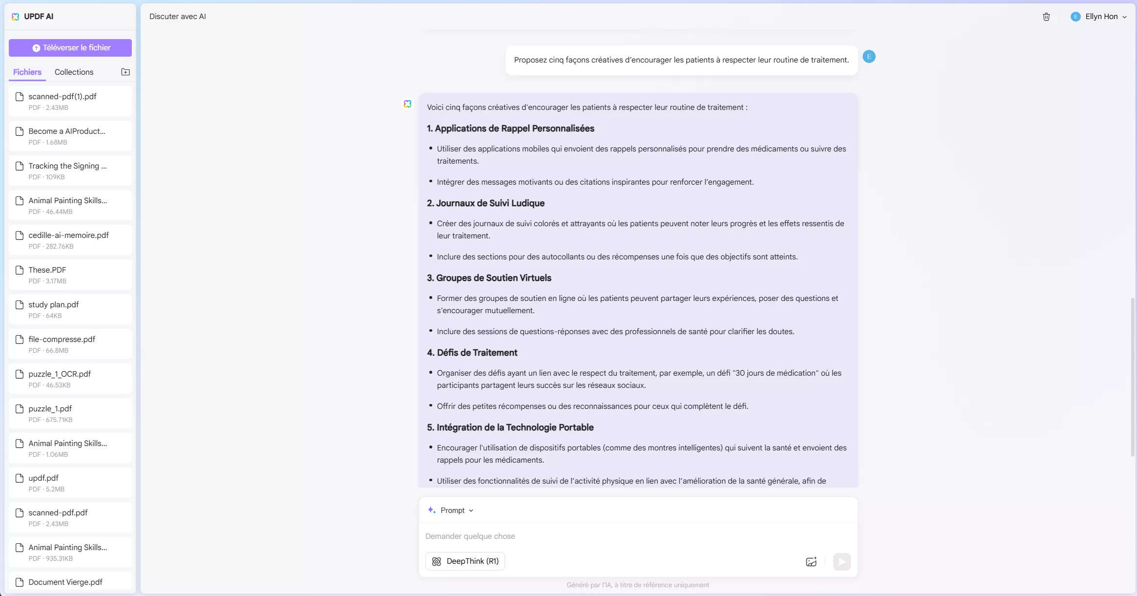Image resolution: width=1137 pixels, height=596 pixels.
Task: Click the file icon next to These.PDF
Action: pyautogui.click(x=20, y=270)
